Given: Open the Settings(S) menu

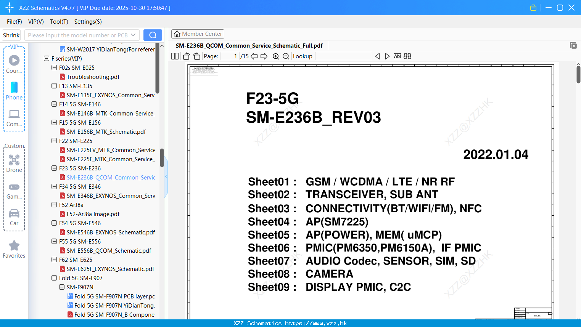Looking at the screenshot, I should click(88, 22).
